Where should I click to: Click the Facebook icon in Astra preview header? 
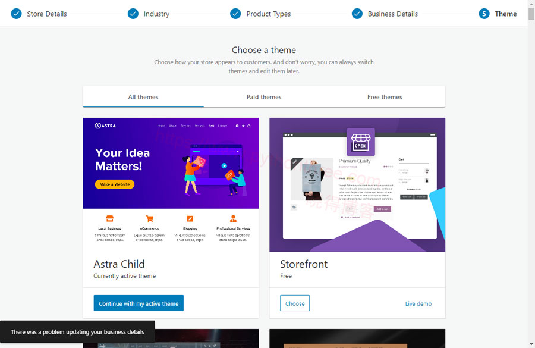coord(237,126)
